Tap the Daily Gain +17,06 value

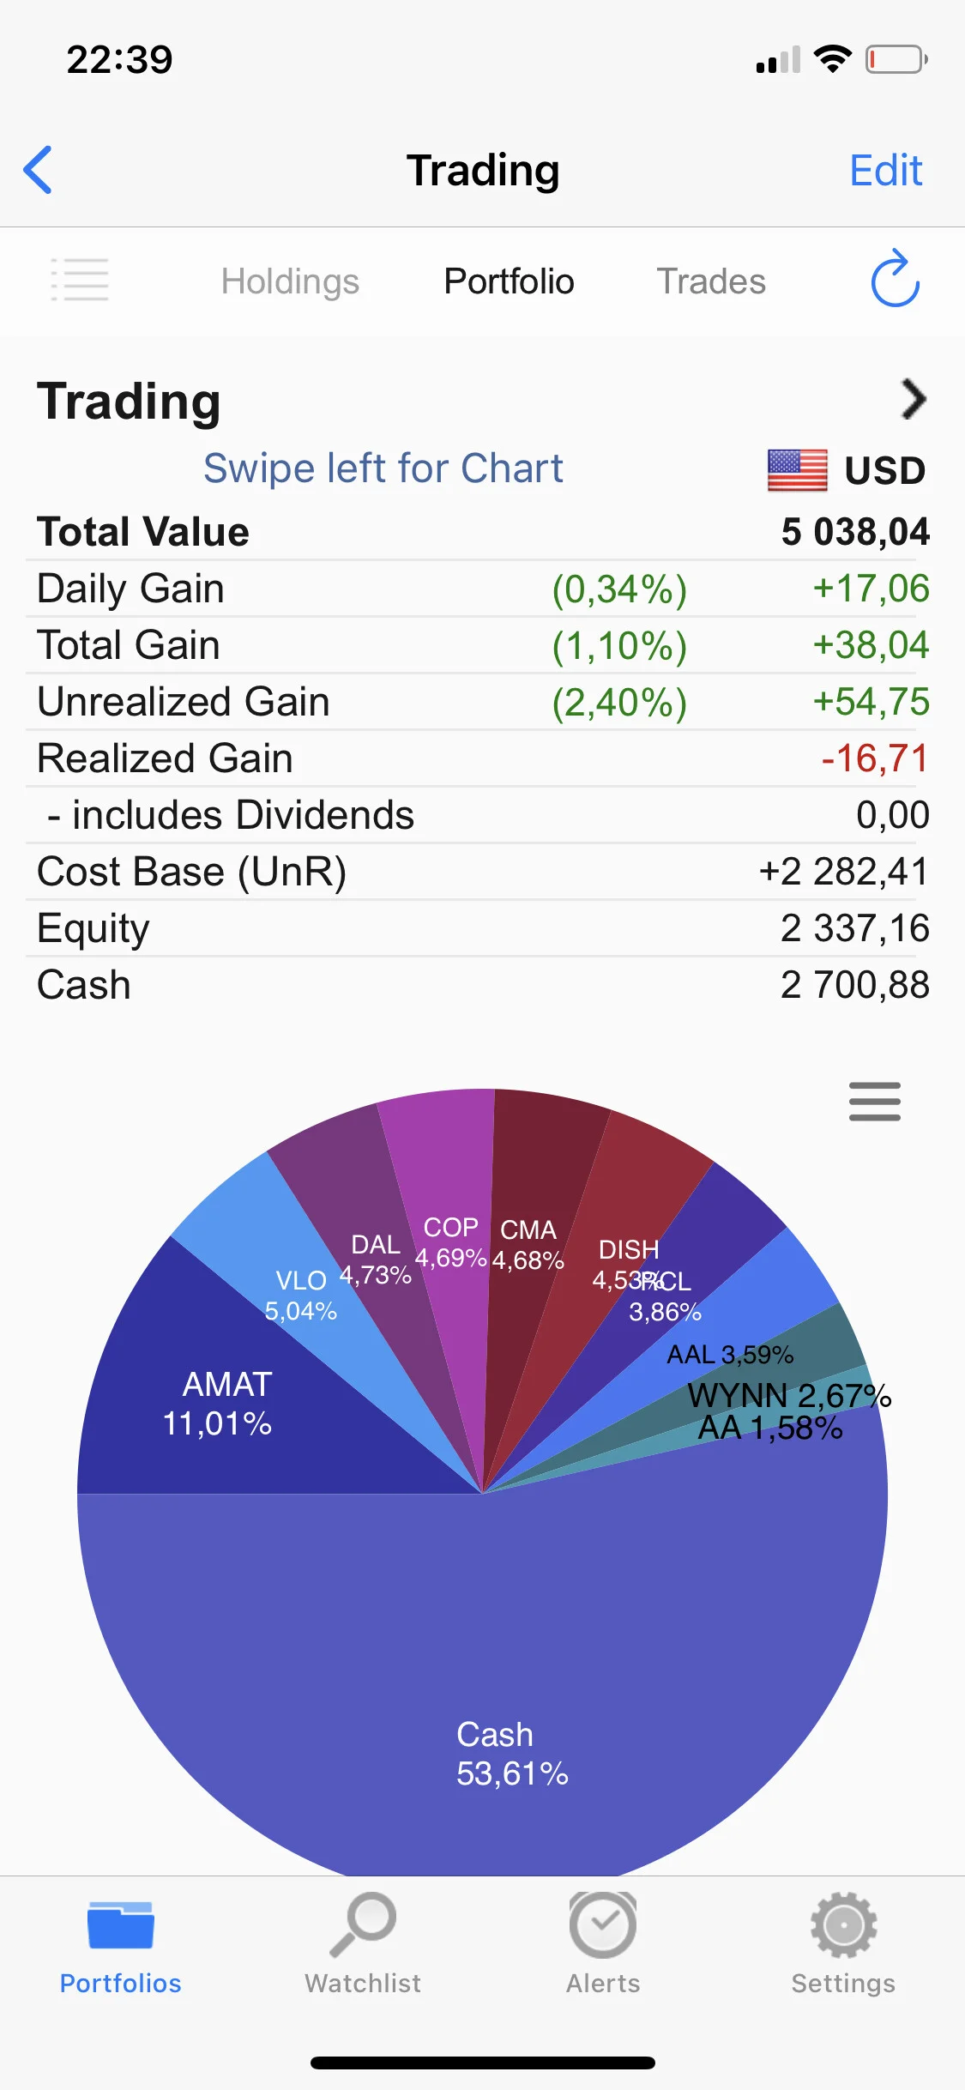click(871, 589)
